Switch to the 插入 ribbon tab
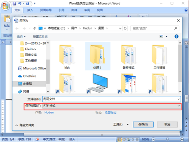 point(30,10)
